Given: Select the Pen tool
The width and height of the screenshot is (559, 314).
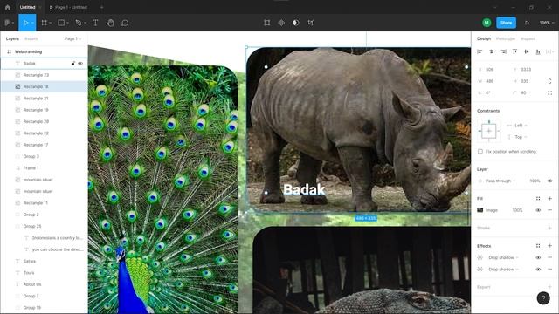Looking at the screenshot, I should pos(79,23).
